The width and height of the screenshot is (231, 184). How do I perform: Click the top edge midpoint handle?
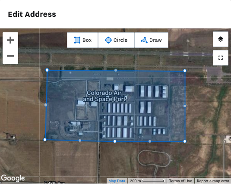(x=116, y=70)
